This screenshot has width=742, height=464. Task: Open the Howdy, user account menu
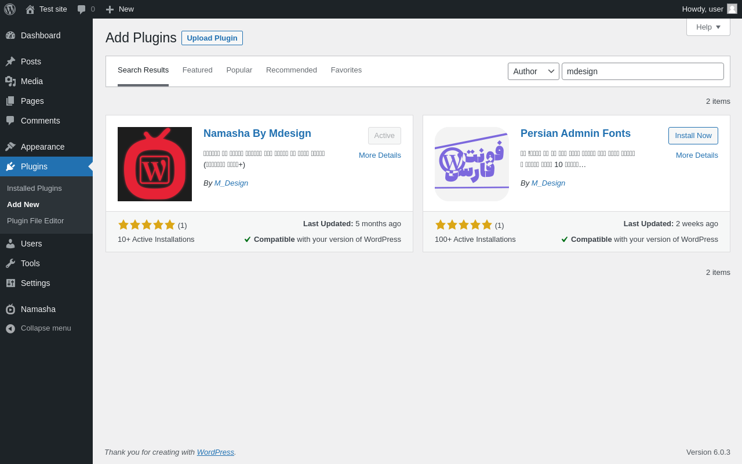coord(710,9)
